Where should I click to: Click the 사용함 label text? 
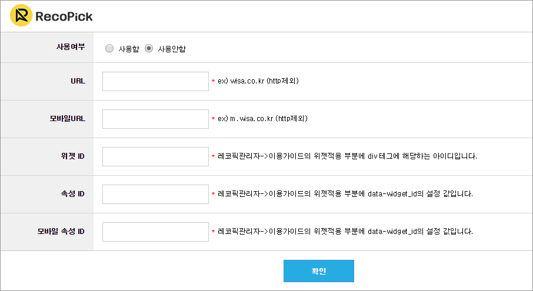pos(129,49)
